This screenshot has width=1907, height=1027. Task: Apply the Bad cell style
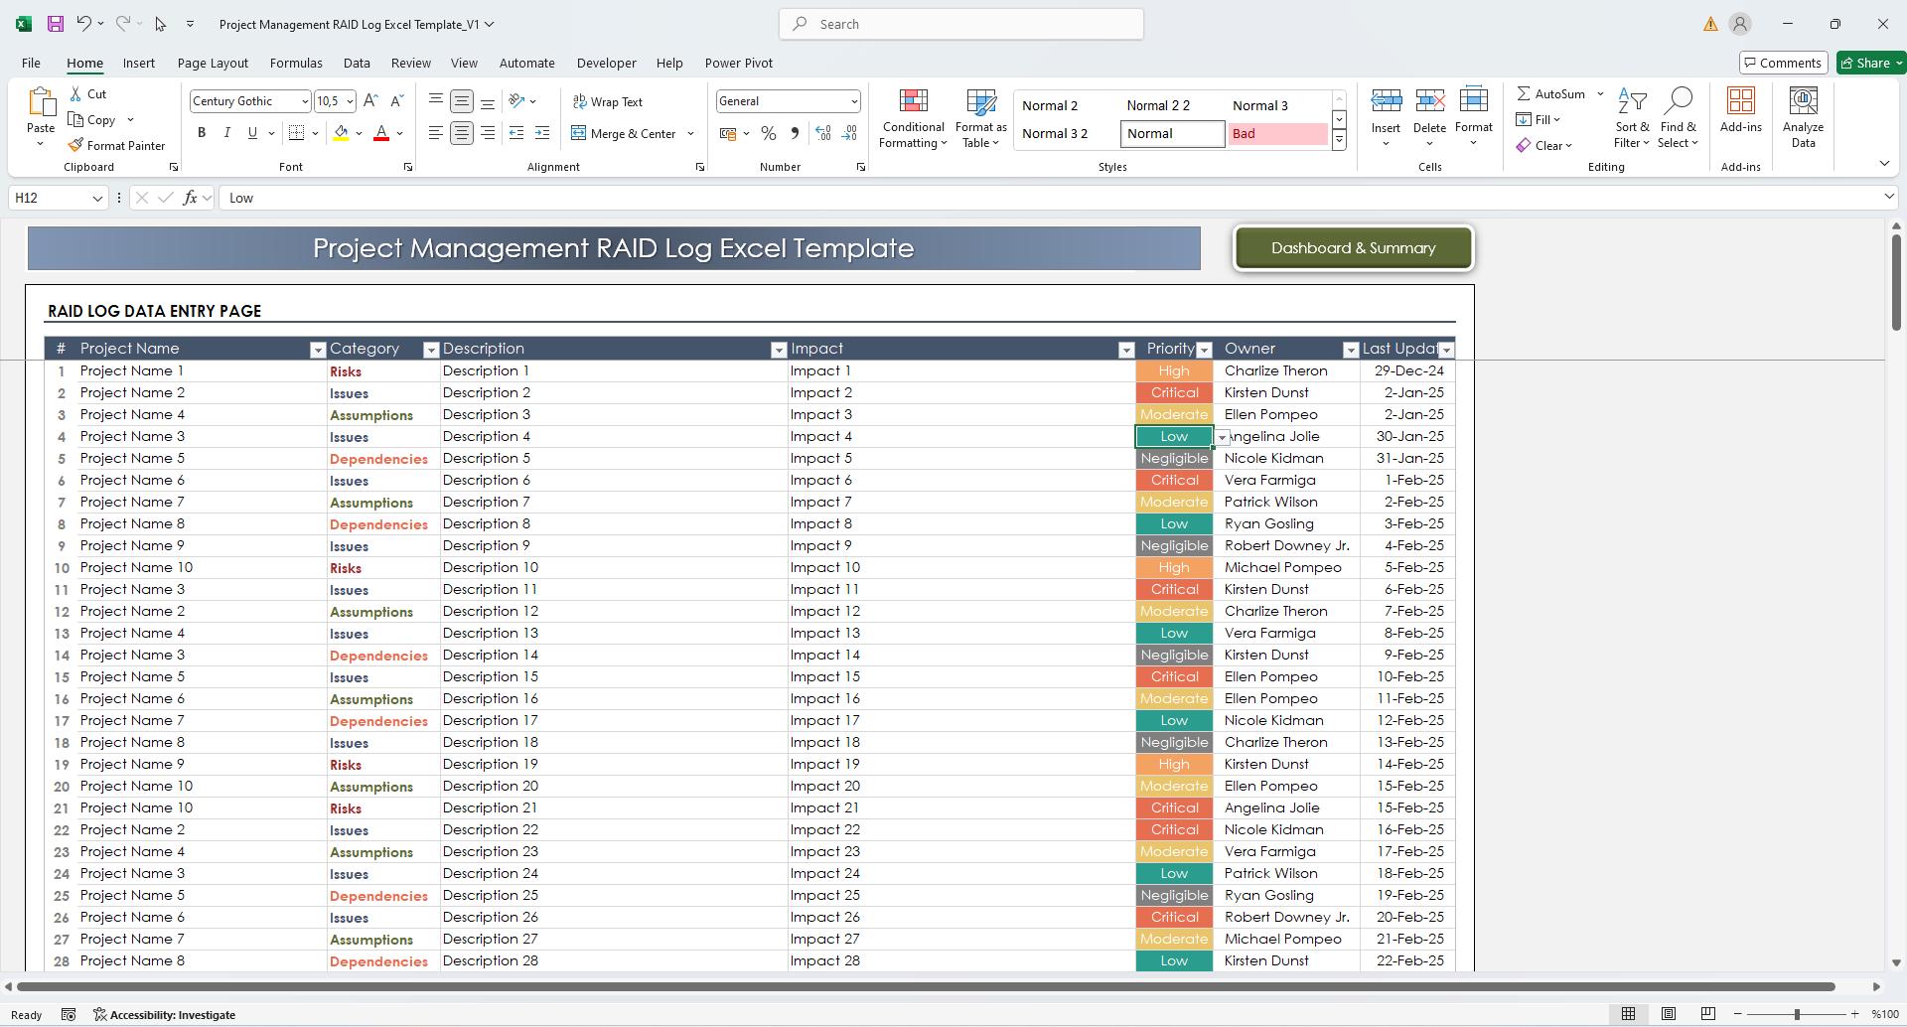[1278, 133]
